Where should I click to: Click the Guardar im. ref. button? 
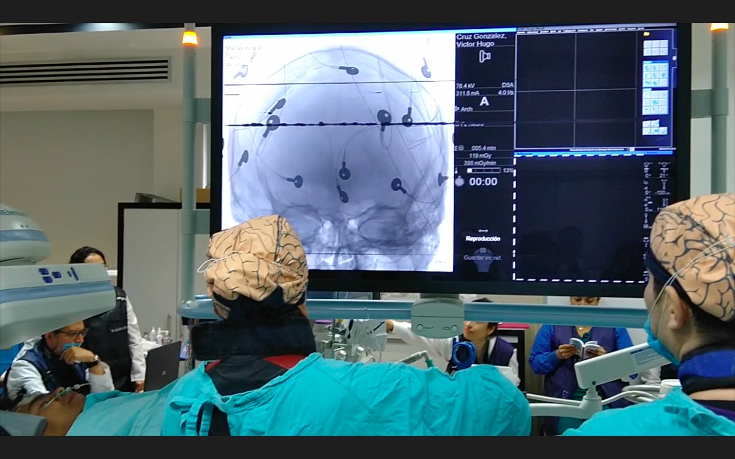click(x=483, y=258)
